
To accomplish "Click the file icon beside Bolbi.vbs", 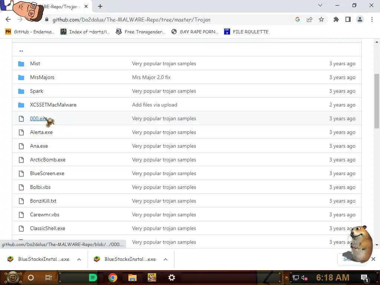I will tap(21, 187).
